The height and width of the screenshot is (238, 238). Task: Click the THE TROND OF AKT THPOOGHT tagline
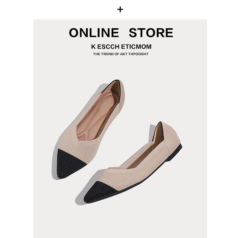[x=121, y=54]
